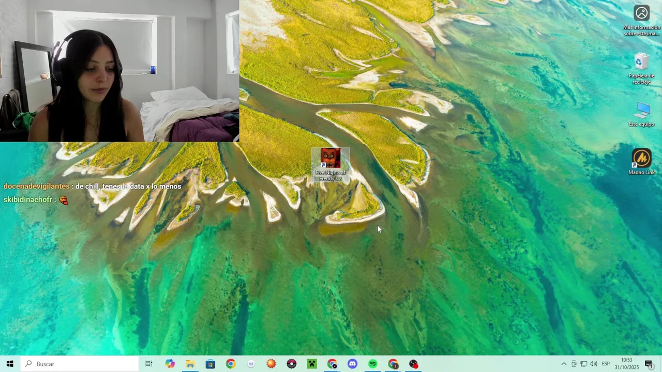
Task: Switch to Chrome window right of Spotify
Action: (x=393, y=364)
